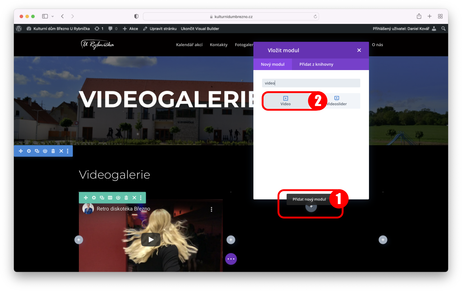Screen dimensions: 462x292
Task: Save section to library power icon in blue toolbar
Action: (x=45, y=151)
